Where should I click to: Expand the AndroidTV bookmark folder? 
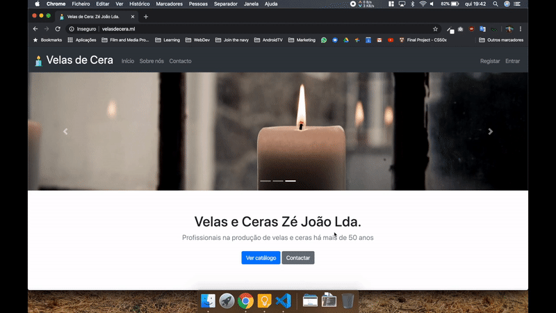tap(268, 40)
